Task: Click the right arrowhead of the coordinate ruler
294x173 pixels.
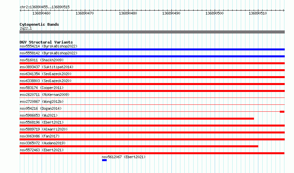Action: click(284, 10)
